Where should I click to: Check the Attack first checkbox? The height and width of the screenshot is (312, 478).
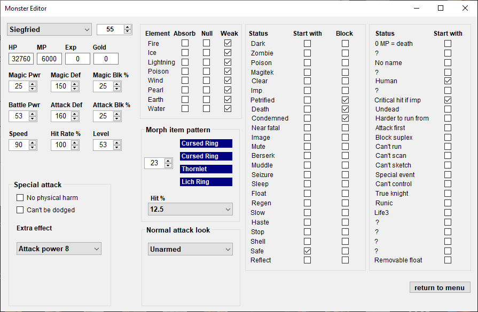pos(448,128)
